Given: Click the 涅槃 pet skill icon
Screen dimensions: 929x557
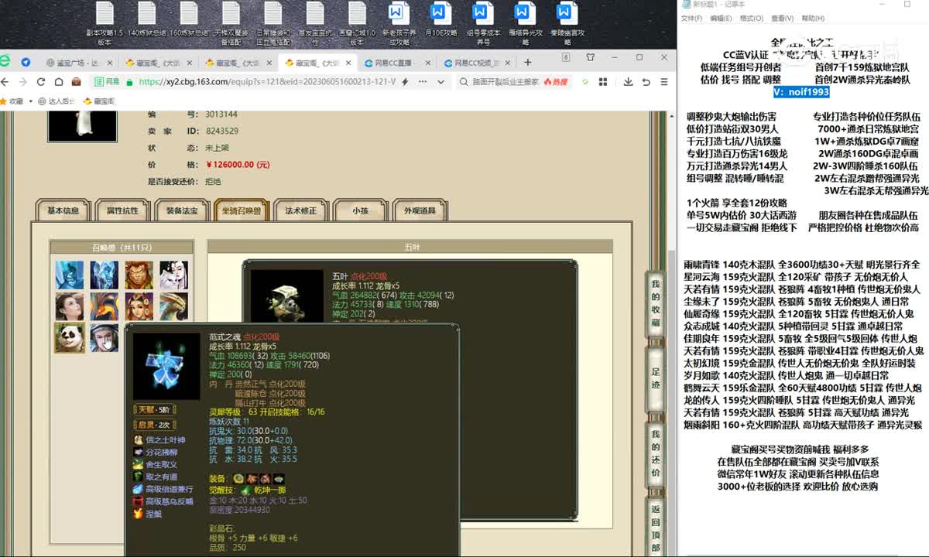Looking at the screenshot, I should [x=137, y=514].
